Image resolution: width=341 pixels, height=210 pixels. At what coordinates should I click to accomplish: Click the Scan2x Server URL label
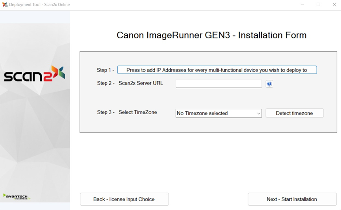[141, 83]
